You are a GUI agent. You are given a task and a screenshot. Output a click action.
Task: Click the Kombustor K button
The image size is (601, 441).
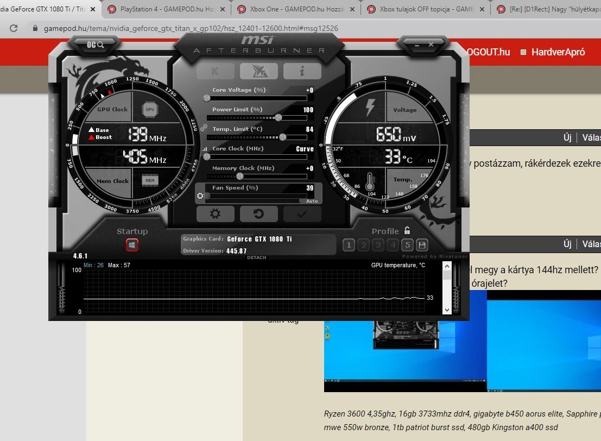(x=215, y=71)
